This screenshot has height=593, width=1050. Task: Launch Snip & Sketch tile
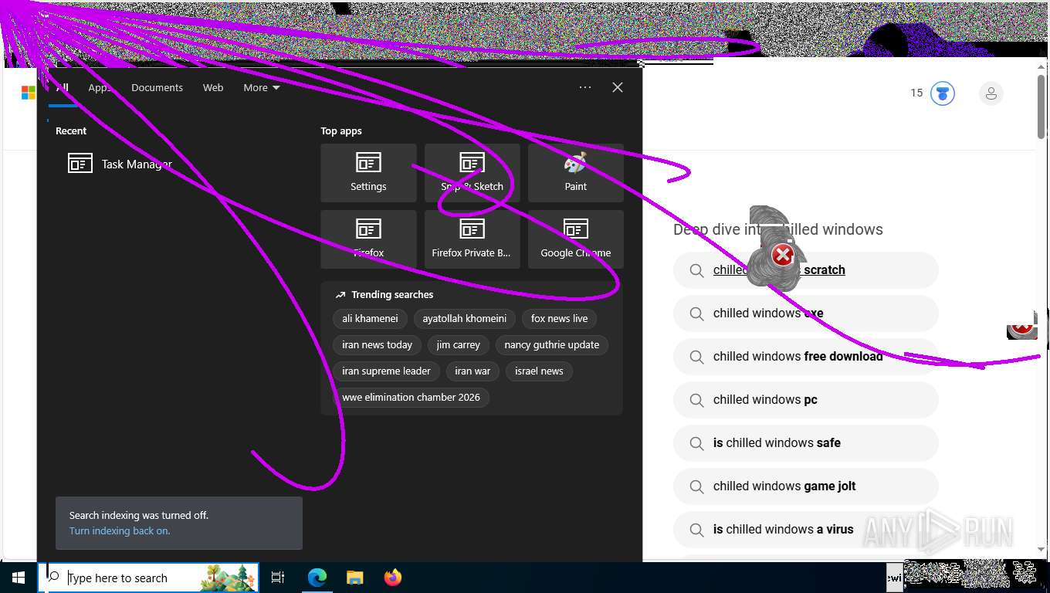(472, 173)
